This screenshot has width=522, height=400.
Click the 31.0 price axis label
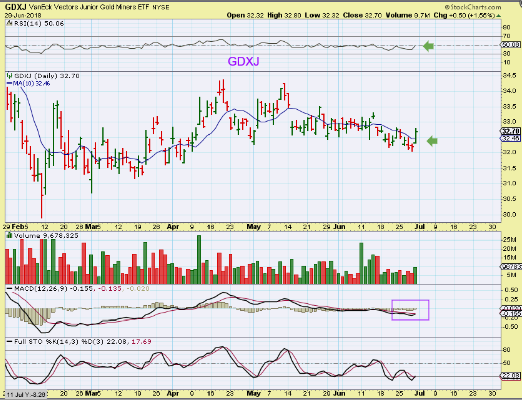509,183
